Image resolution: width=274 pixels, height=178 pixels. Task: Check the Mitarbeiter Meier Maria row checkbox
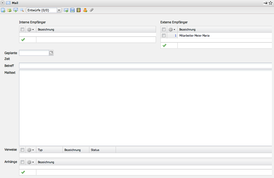pos(164,36)
